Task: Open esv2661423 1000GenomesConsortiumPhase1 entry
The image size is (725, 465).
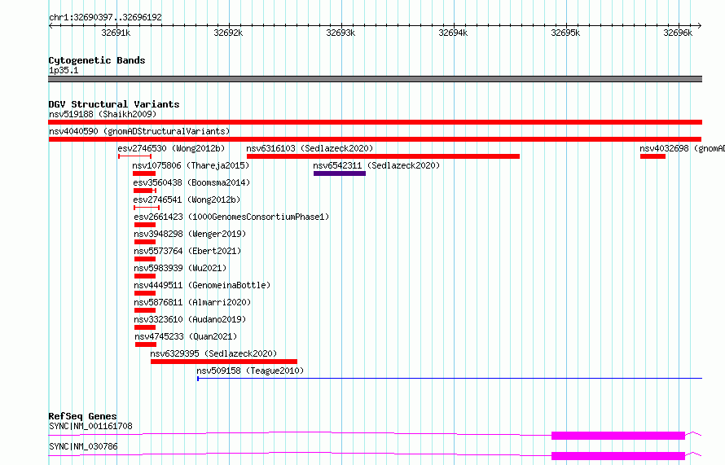Action: (231, 217)
